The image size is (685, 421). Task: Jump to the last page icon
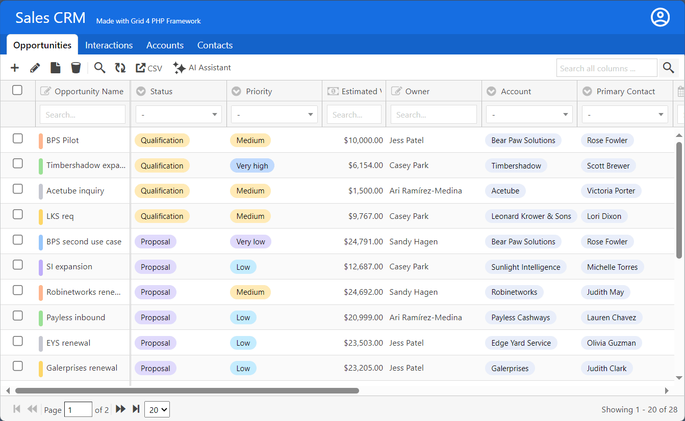pyautogui.click(x=136, y=409)
